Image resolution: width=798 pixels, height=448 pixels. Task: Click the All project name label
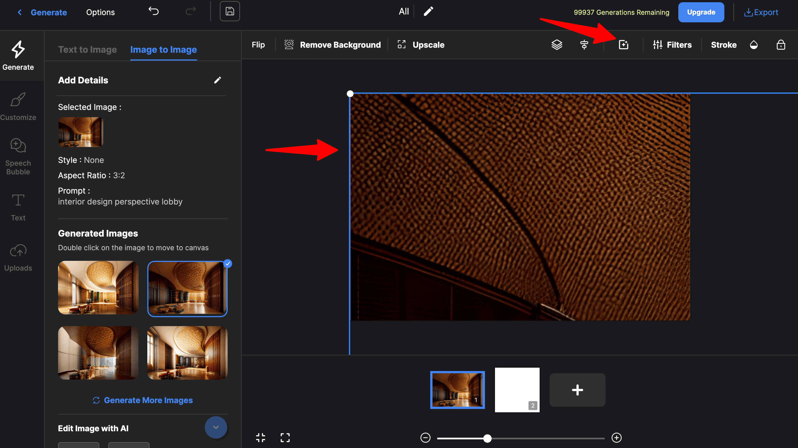(404, 11)
